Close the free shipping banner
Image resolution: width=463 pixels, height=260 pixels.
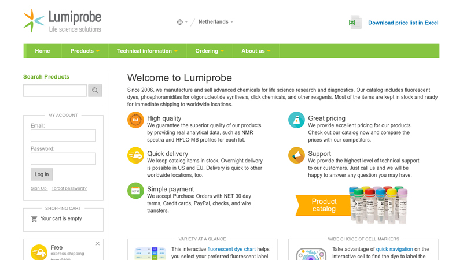click(97, 243)
